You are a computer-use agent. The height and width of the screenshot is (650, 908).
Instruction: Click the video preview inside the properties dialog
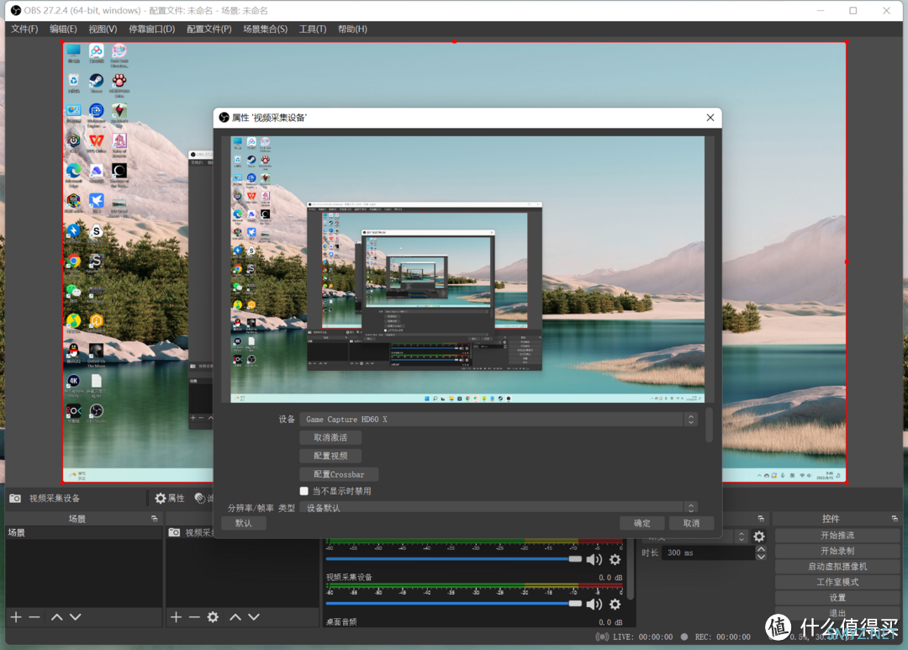click(x=467, y=269)
